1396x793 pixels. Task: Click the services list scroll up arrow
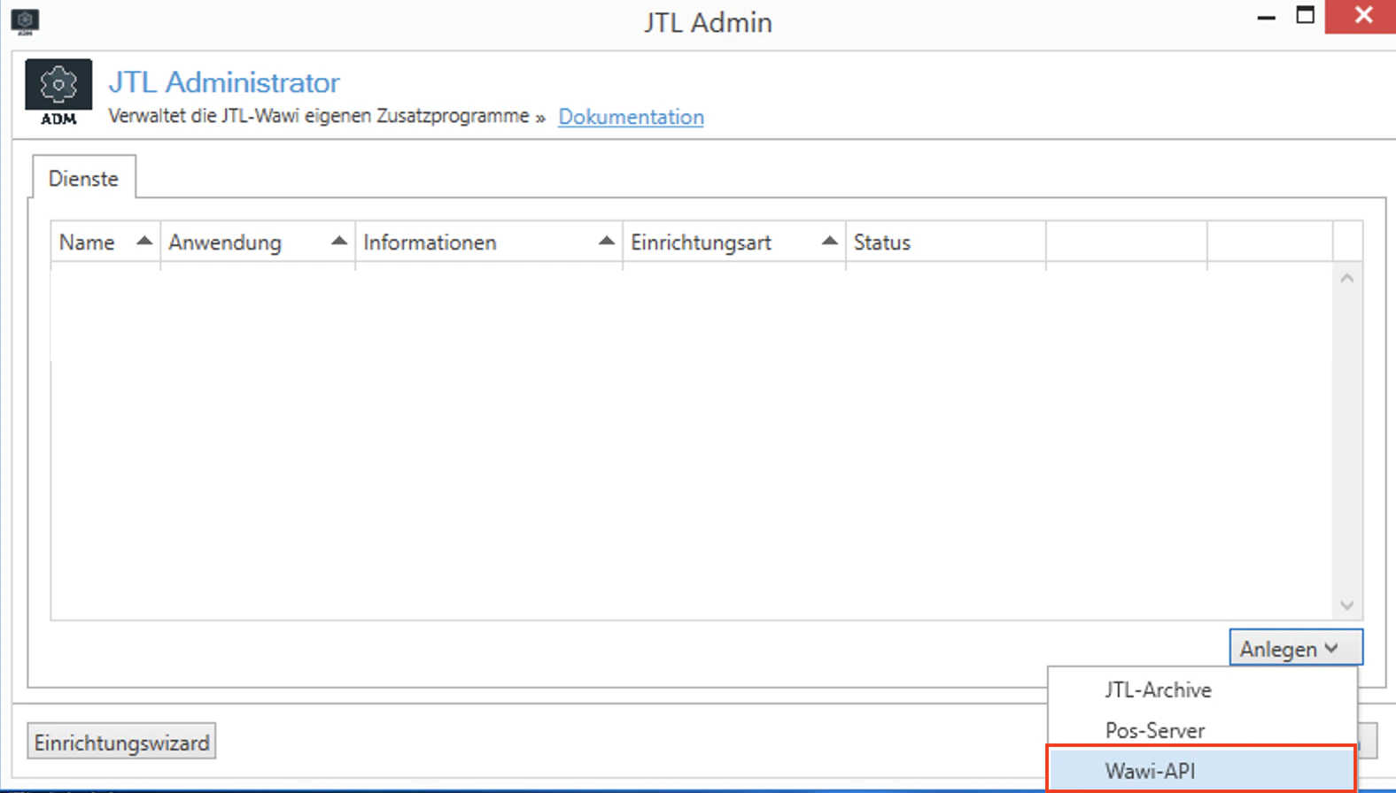[x=1347, y=279]
